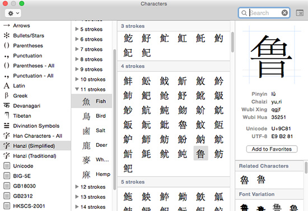This screenshot has width=308, height=211.
Task: Select the Bird radical
Action: point(92,116)
